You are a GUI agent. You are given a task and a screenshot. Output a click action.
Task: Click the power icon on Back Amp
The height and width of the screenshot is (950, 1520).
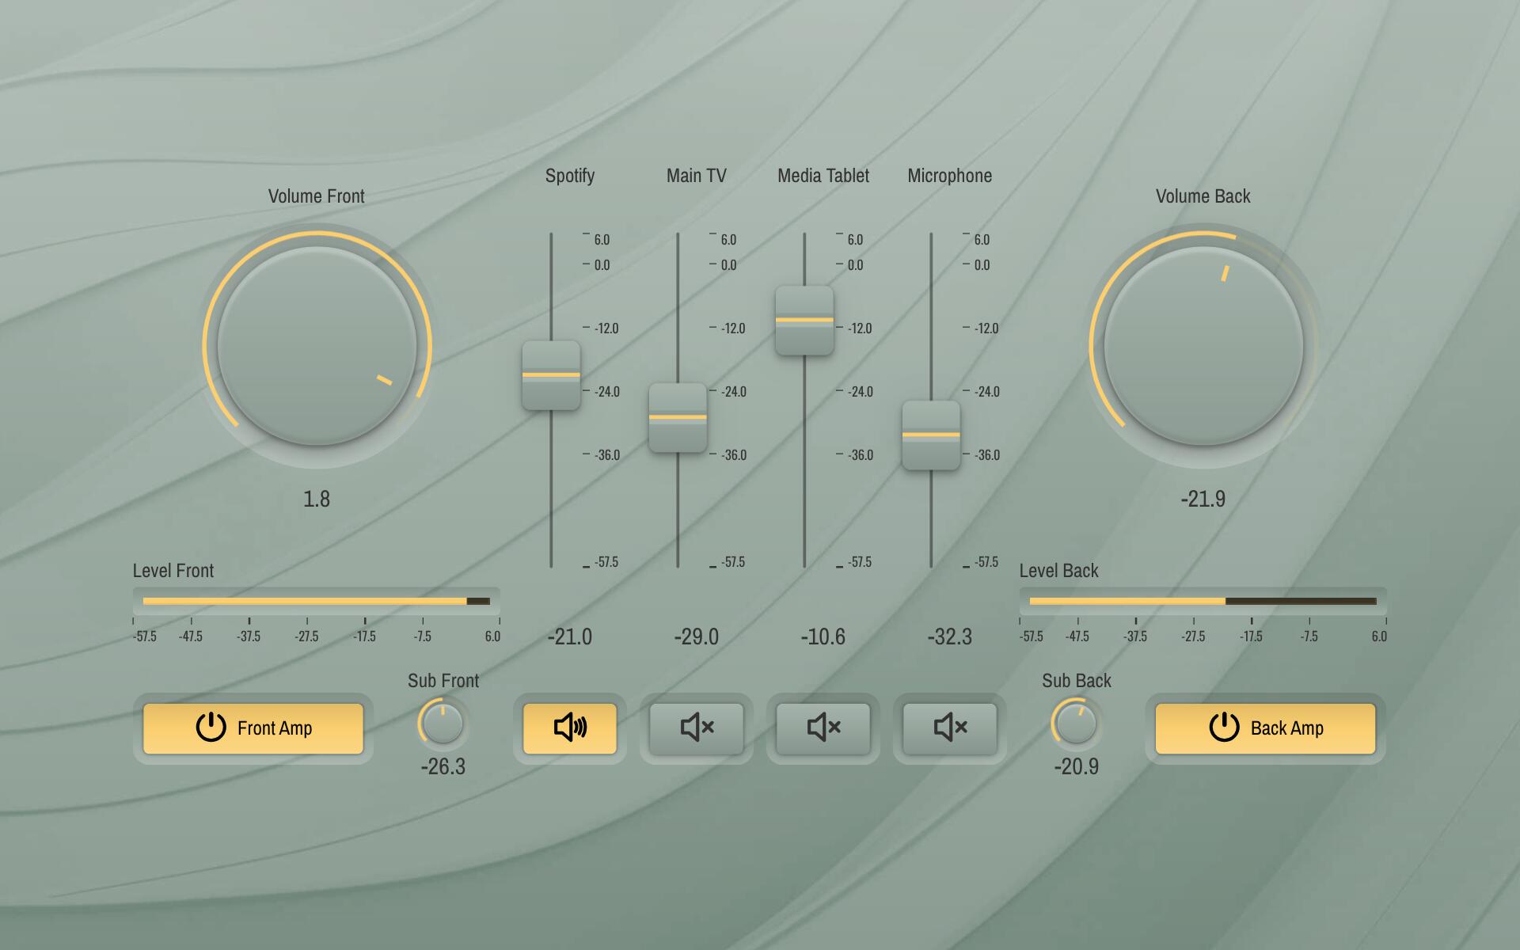1223,727
